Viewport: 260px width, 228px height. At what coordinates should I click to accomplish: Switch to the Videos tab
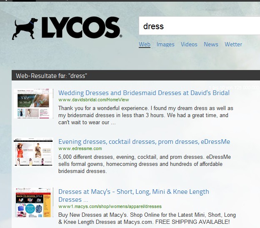click(189, 45)
